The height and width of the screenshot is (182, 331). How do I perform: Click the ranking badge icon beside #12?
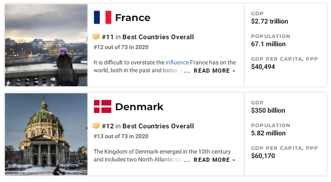(x=96, y=126)
